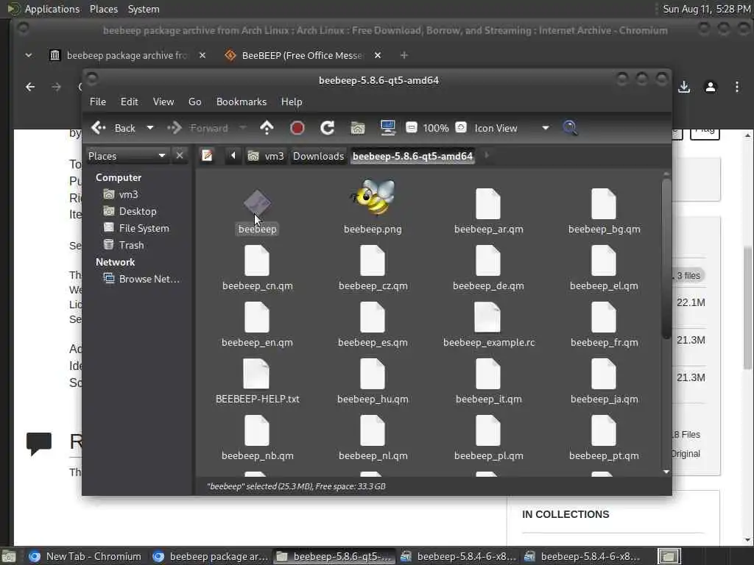Screen dimensions: 754x565
Task: Select the beebeep_ar.qm file icon
Action: click(x=488, y=204)
